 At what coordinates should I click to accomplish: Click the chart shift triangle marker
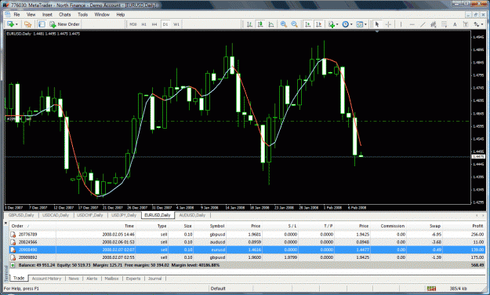coord(377,31)
